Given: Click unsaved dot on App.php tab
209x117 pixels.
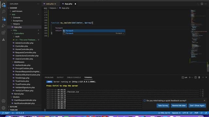Looking at the screenshot, I should pyautogui.click(x=75, y=4).
